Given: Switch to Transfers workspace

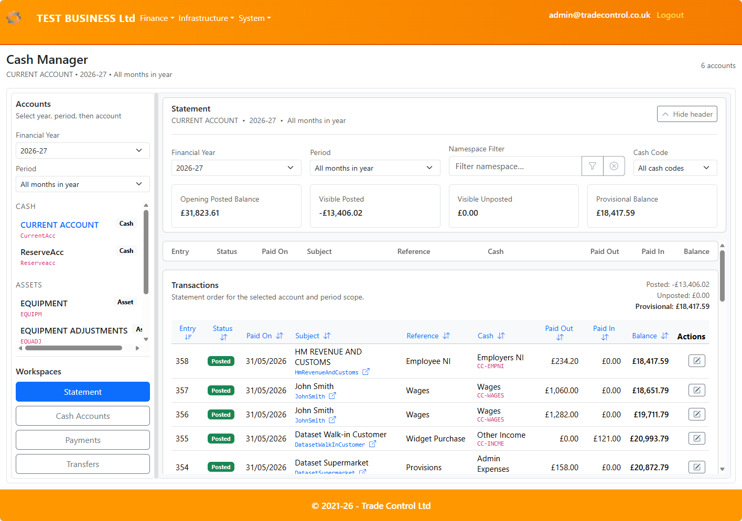Looking at the screenshot, I should (x=83, y=464).
